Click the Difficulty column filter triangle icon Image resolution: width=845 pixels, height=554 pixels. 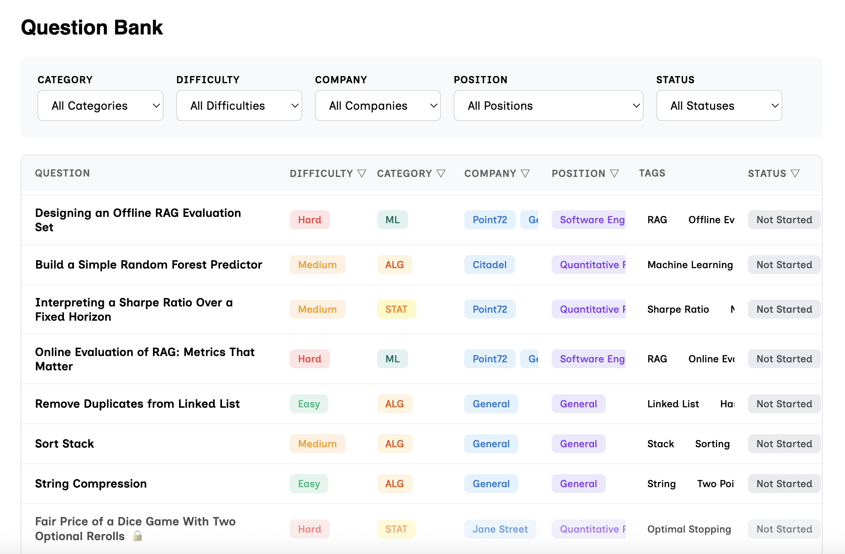362,174
